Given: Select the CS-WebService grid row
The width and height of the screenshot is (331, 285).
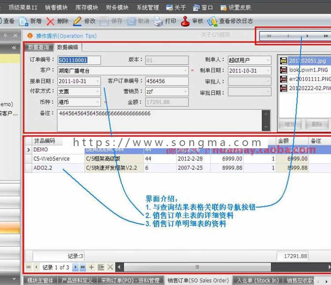Looking at the screenshot, I should click(x=178, y=159).
